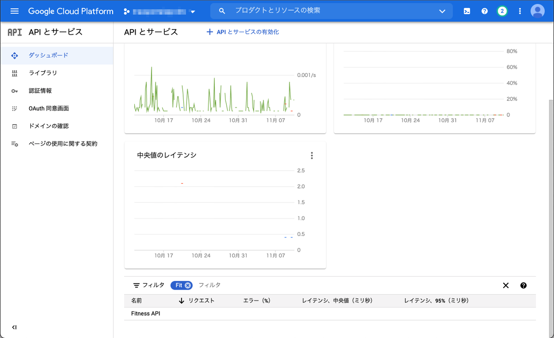Sort by エラー (%) column header
The width and height of the screenshot is (554, 338).
click(257, 301)
